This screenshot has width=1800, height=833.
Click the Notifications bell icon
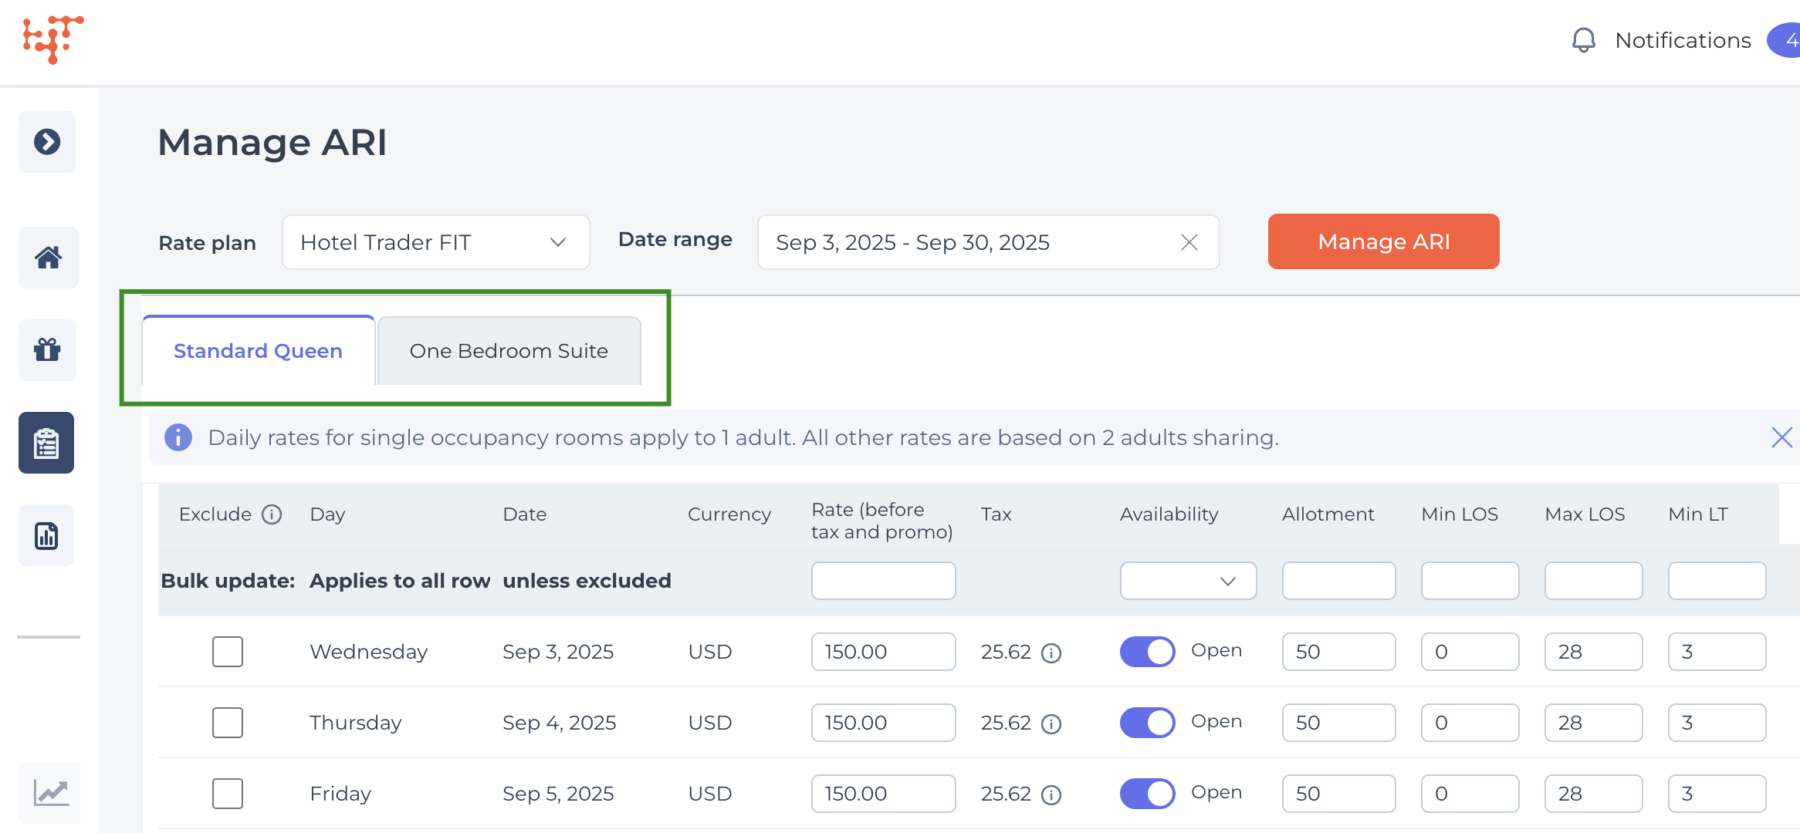(x=1583, y=40)
